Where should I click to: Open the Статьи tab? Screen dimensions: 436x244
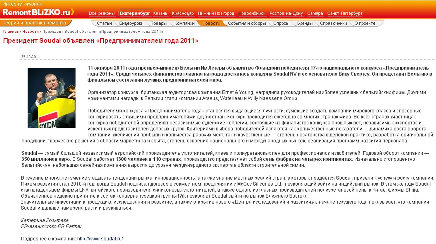tap(104, 23)
